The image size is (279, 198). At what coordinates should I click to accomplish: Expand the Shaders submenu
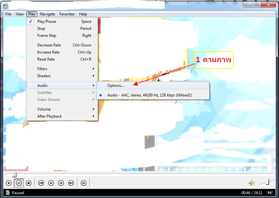pos(62,76)
